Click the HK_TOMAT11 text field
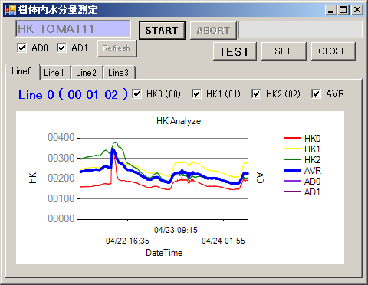 point(73,29)
